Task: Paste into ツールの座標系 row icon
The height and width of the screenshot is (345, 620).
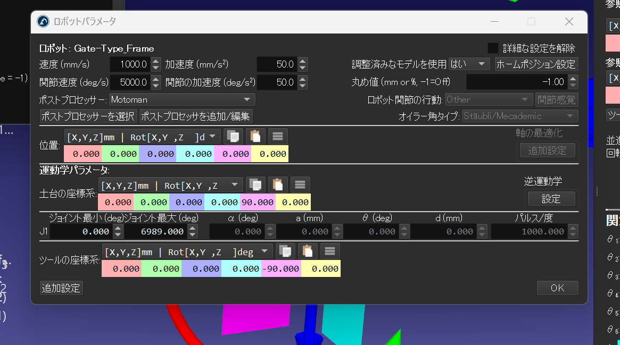Action: tap(308, 251)
